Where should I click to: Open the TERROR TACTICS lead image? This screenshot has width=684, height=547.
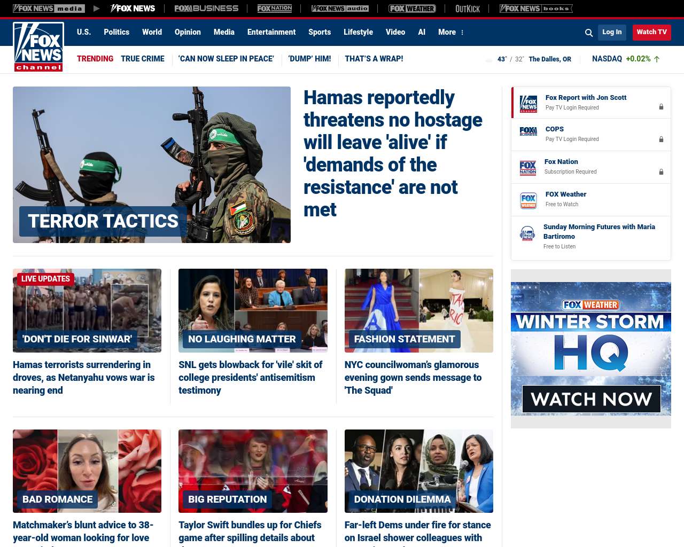point(152,165)
